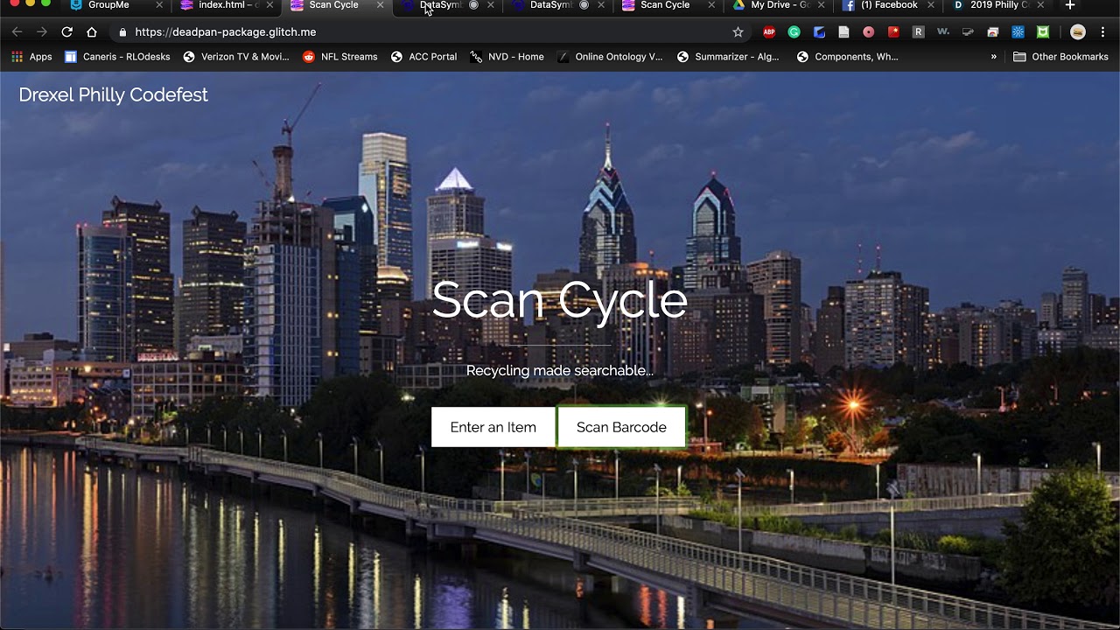1120x630 pixels.
Task: Click the red circle extension icon
Action: click(x=868, y=32)
